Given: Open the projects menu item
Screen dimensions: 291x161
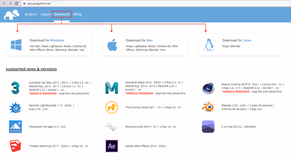Looking at the screenshot, I should [31, 14].
